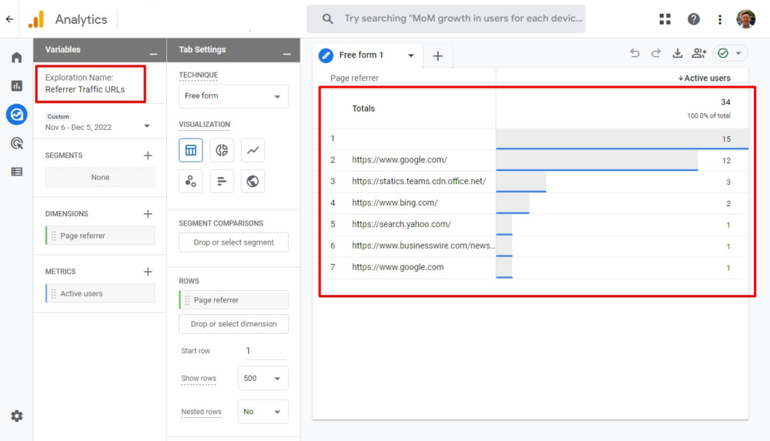Open Explore from the sidebar
Image resolution: width=770 pixels, height=441 pixels.
pyautogui.click(x=17, y=115)
